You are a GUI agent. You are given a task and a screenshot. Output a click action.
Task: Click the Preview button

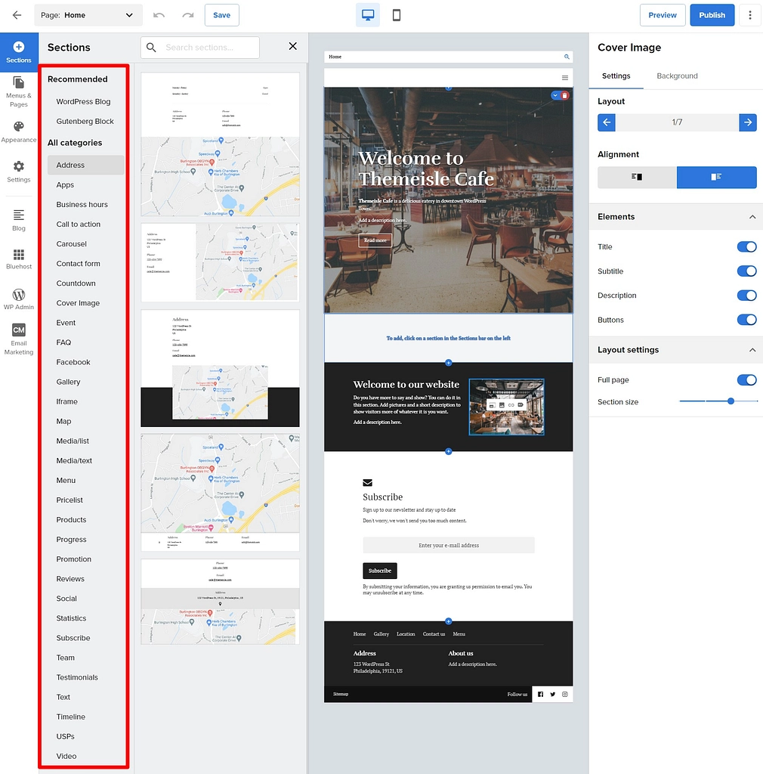click(x=663, y=15)
